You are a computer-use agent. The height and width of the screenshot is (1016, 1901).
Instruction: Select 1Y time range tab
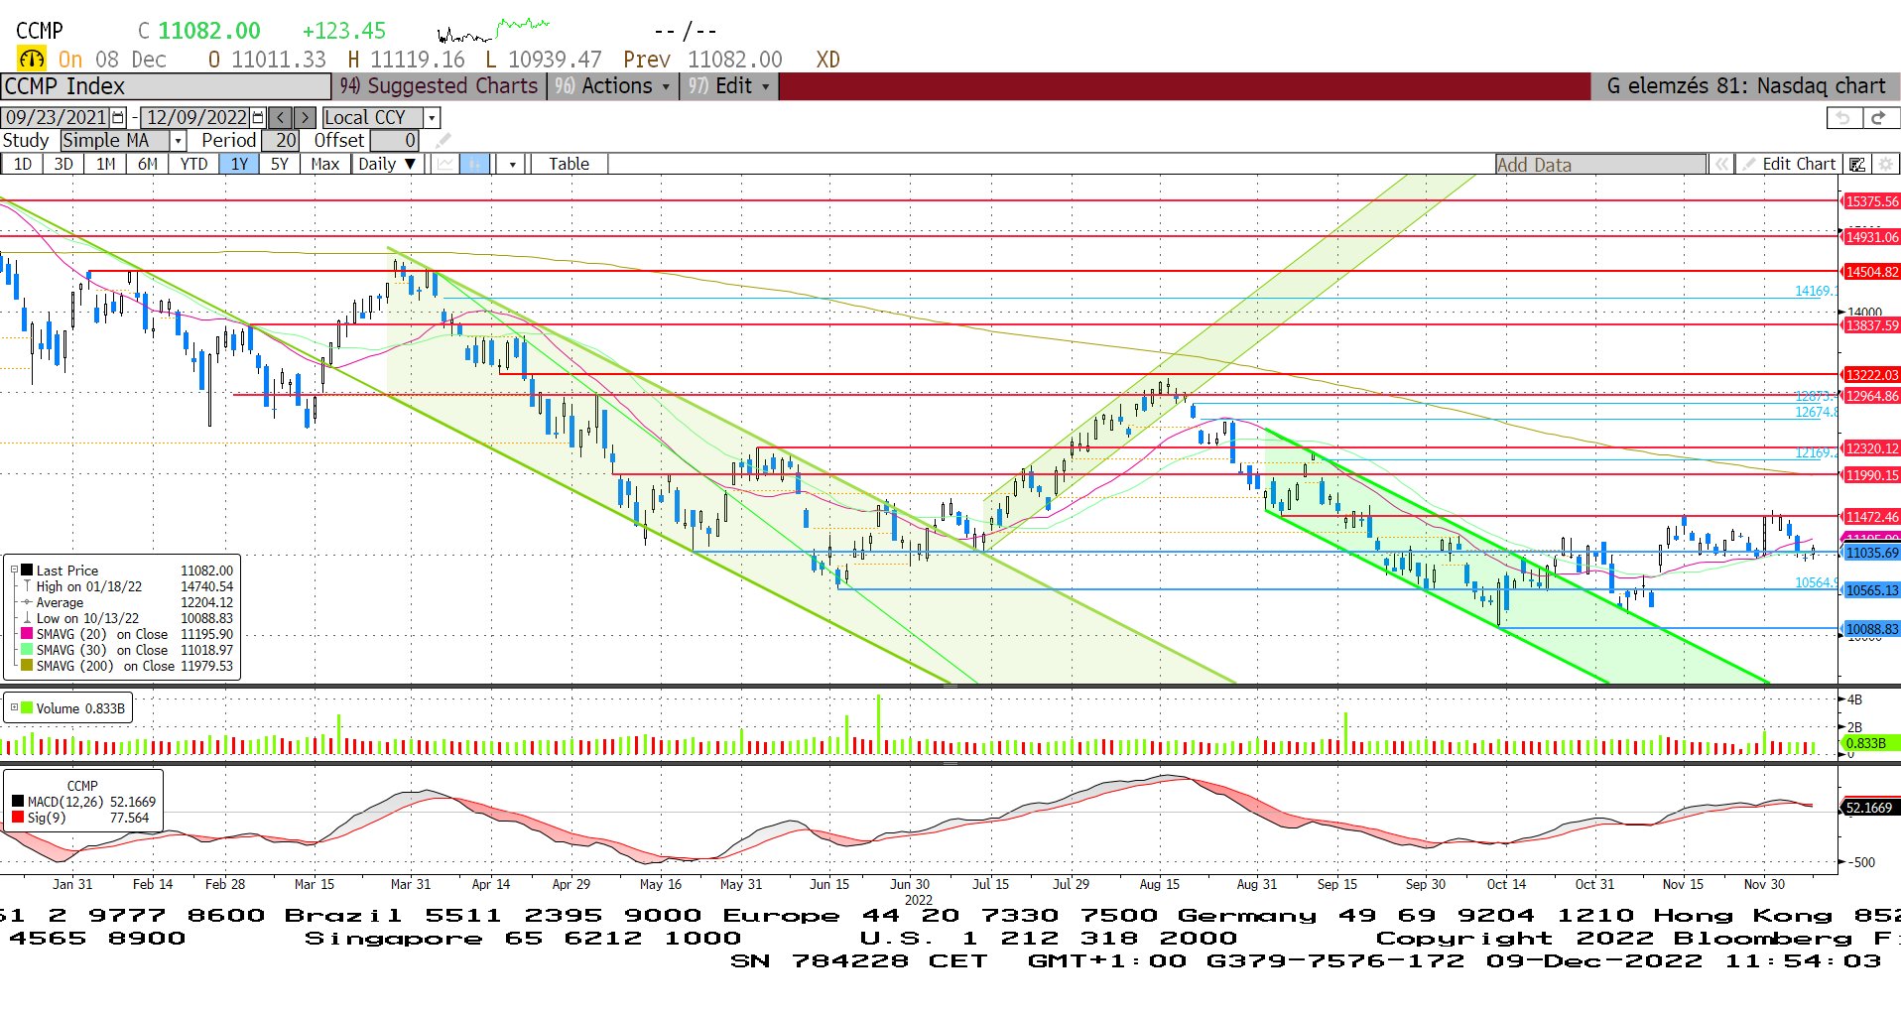tap(239, 164)
